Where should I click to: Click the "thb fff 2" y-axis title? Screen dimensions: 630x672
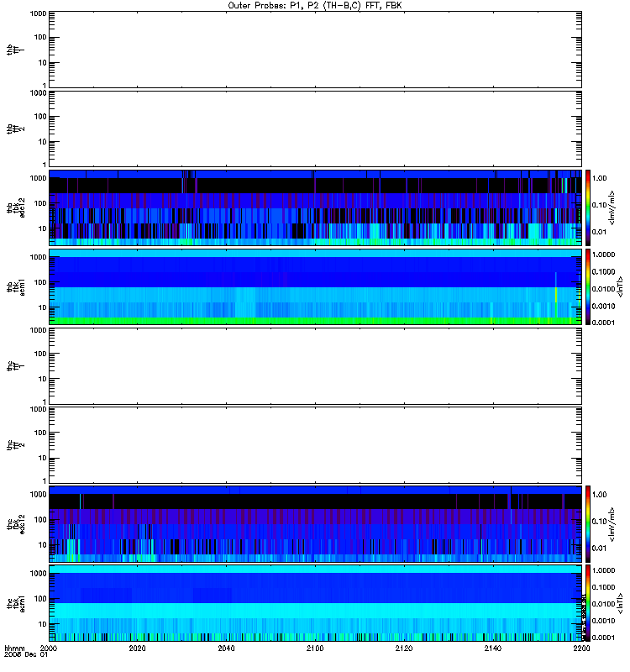pos(15,129)
